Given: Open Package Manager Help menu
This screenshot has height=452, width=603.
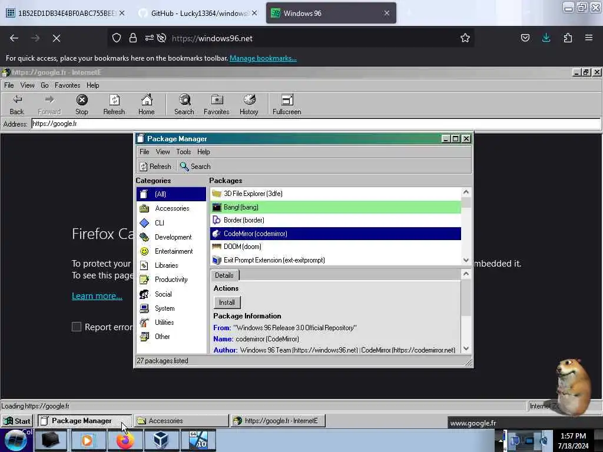Looking at the screenshot, I should [203, 152].
